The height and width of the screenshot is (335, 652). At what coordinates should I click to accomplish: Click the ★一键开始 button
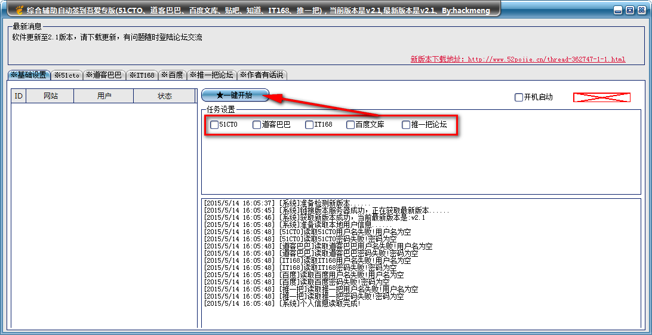tap(235, 95)
